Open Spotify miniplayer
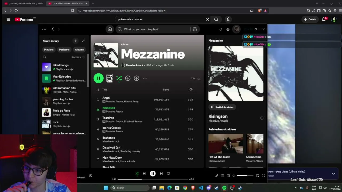Screen dimensions: 342x192 tap(258, 176)
